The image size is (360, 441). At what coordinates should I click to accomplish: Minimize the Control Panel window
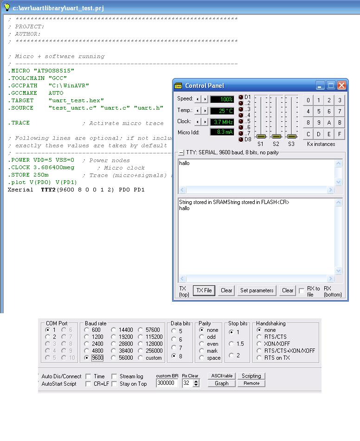tap(320, 86)
